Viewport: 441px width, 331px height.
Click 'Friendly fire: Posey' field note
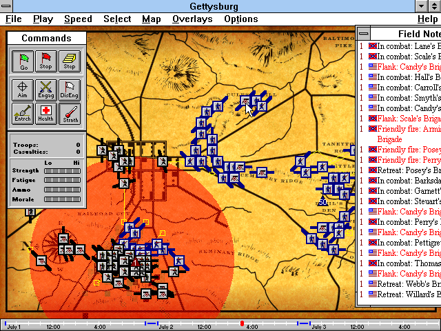coord(400,150)
